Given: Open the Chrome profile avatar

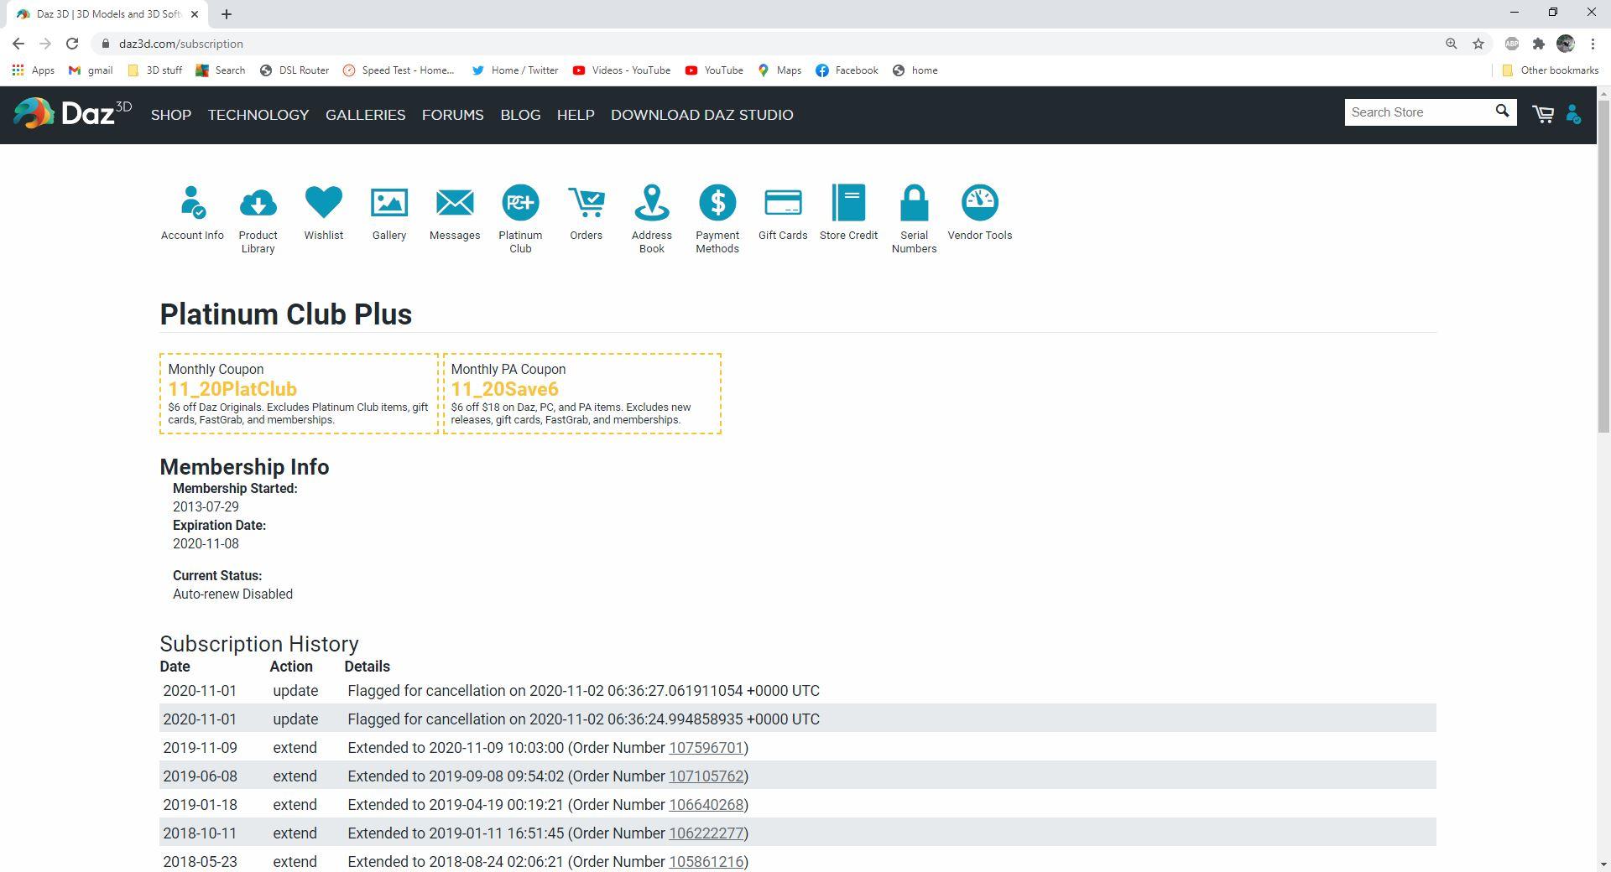Looking at the screenshot, I should coord(1566,44).
